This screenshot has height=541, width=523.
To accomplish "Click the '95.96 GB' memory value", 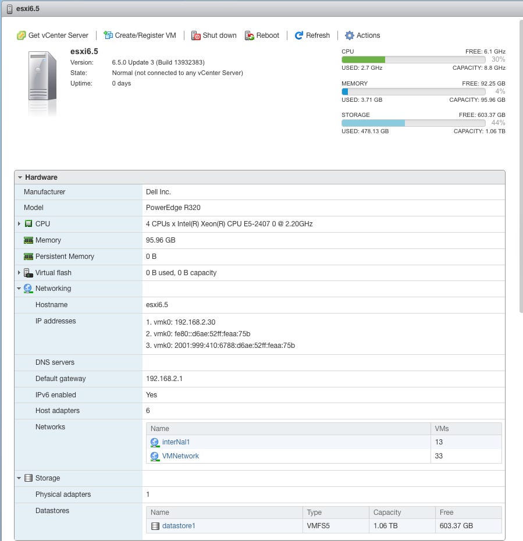I will [161, 240].
